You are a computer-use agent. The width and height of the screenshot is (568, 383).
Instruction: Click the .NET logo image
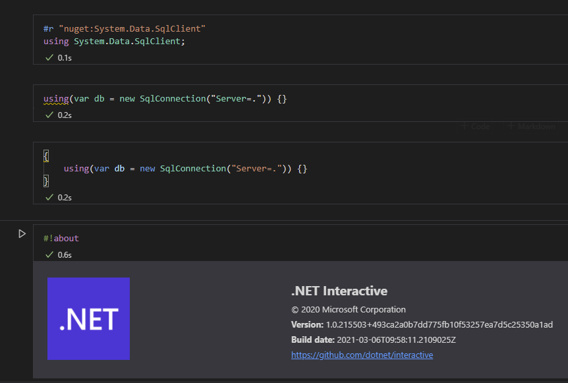pos(88,318)
